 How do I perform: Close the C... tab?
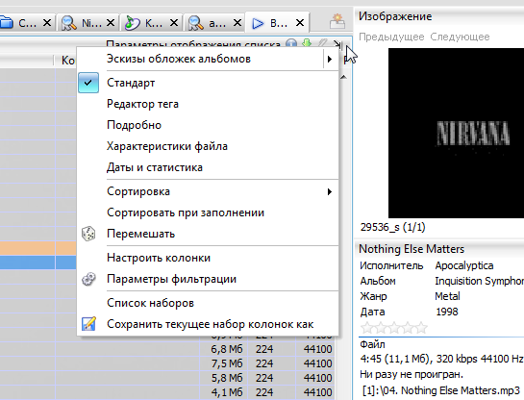(47, 23)
